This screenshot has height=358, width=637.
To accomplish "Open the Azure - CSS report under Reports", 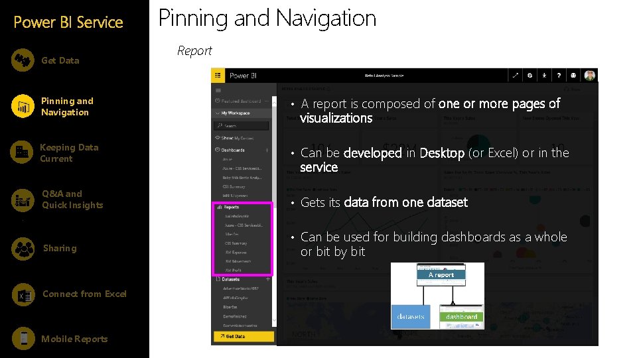I will 244,225.
